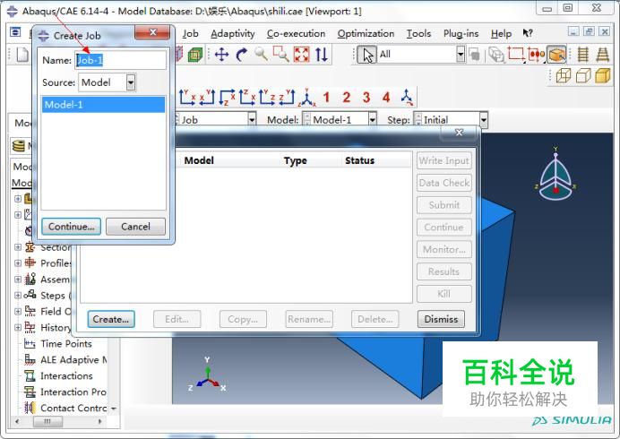Expand the Steps tree node
The height and width of the screenshot is (439, 620).
(18, 296)
